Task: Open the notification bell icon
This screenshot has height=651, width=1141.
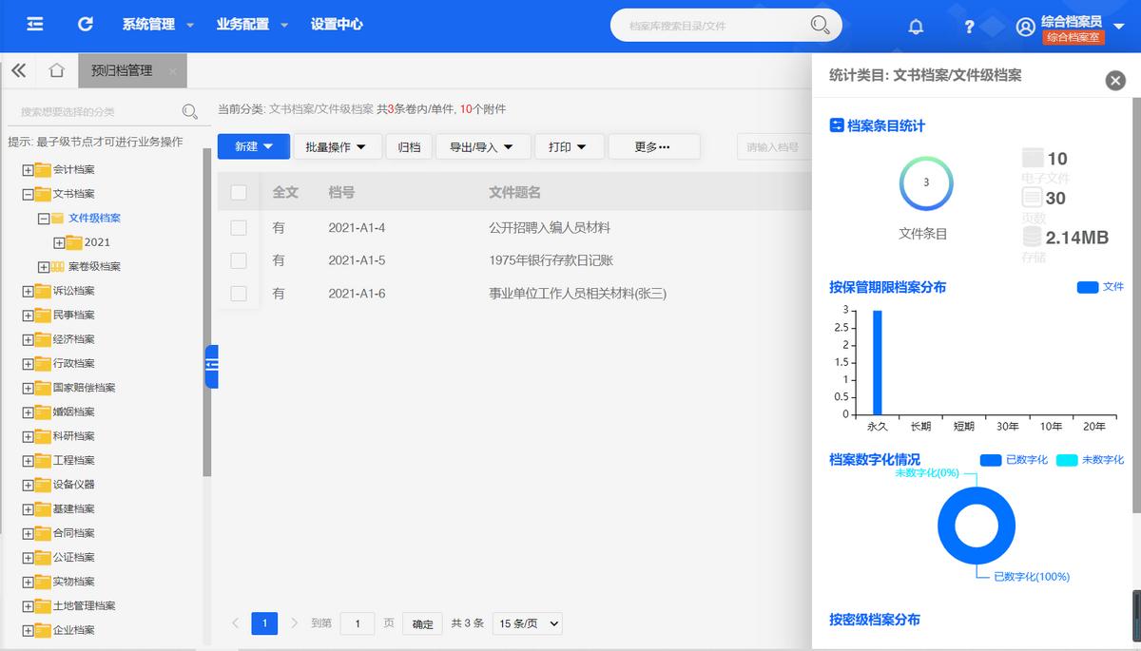Action: (915, 26)
